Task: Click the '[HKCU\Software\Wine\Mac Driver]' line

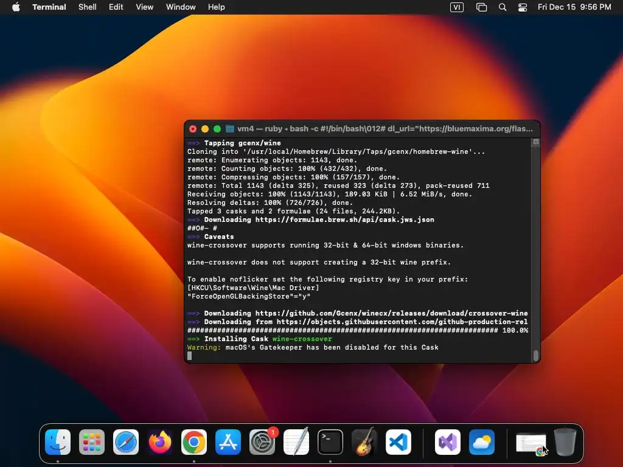Action: pos(253,288)
